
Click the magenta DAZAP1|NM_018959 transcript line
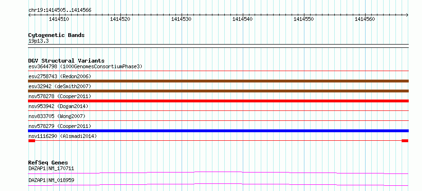pyautogui.click(x=218, y=184)
